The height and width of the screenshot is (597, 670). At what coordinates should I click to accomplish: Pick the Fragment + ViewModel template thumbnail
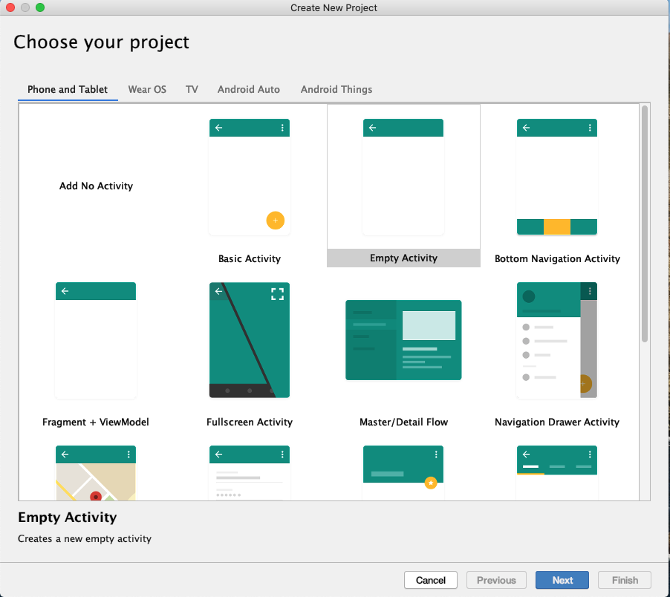(96, 340)
